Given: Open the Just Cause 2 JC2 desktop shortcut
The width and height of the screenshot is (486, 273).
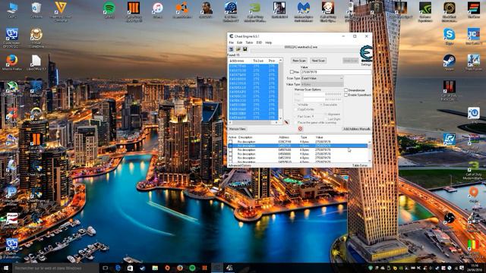Looking at the screenshot, I should (474, 36).
